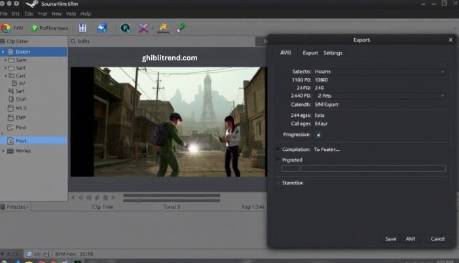This screenshot has height=263, width=459.
Task: Expand the Wories node arrow
Action: coord(3,151)
